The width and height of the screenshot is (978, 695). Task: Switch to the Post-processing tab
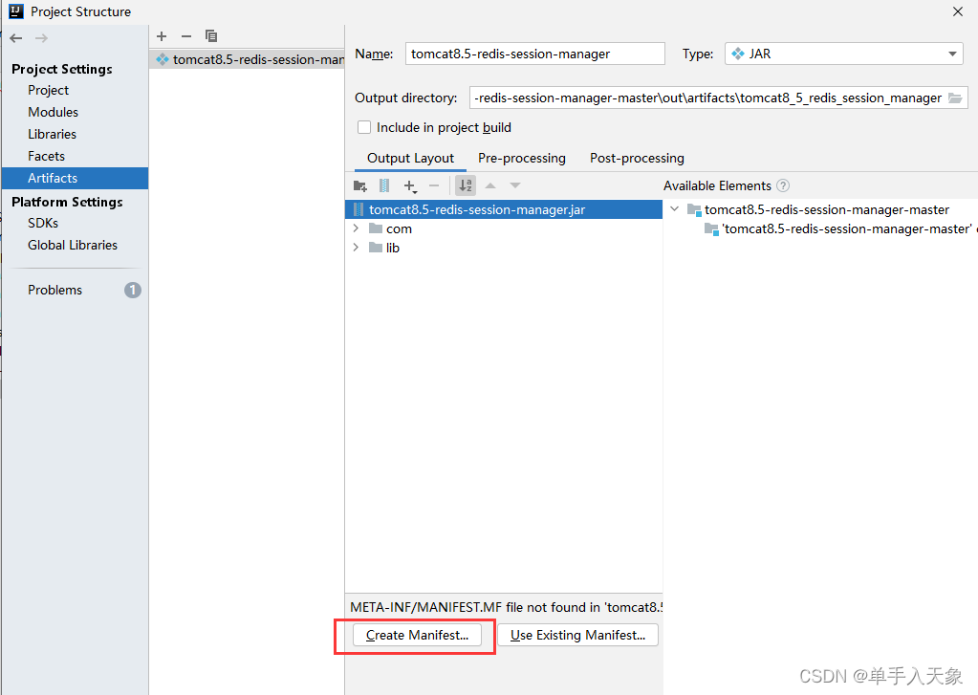[x=637, y=159]
